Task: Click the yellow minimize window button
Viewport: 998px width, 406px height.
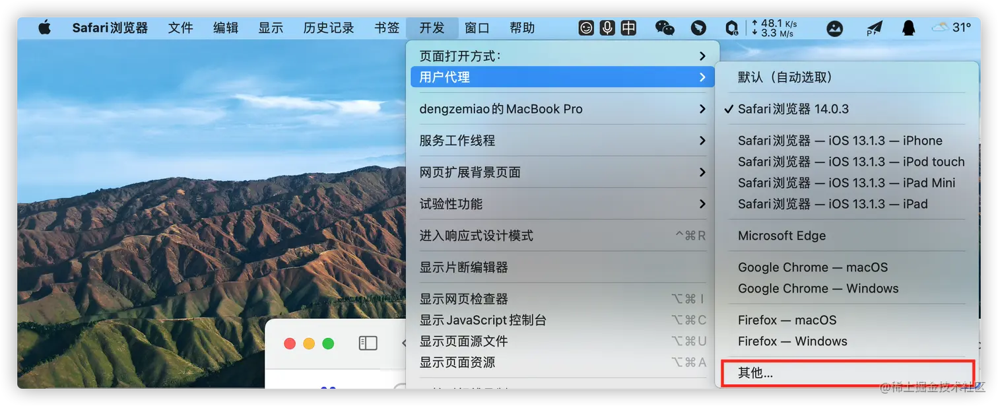Action: pyautogui.click(x=309, y=343)
